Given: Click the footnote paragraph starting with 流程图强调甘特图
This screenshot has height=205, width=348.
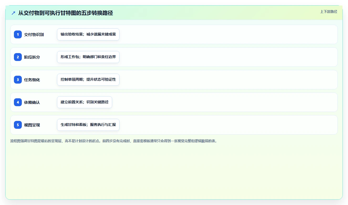Looking at the screenshot, I should pos(114,141).
